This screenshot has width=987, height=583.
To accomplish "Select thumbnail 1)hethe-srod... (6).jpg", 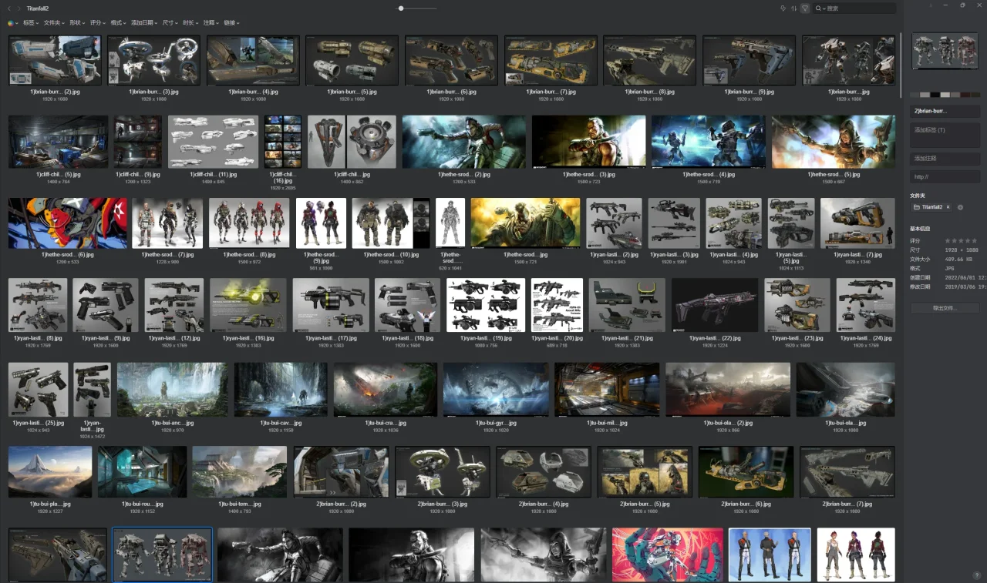I will point(68,223).
